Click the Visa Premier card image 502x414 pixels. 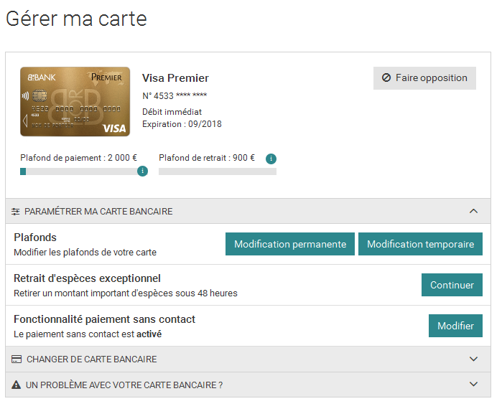click(75, 101)
